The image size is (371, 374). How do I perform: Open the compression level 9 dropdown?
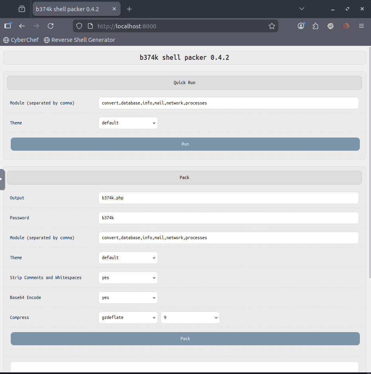pyautogui.click(x=190, y=317)
